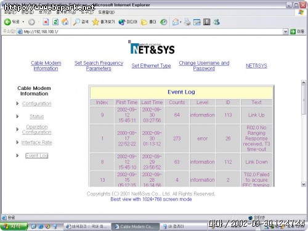Expand the address bar dropdown arrow
The height and width of the screenshot is (231, 308).
click(x=285, y=31)
